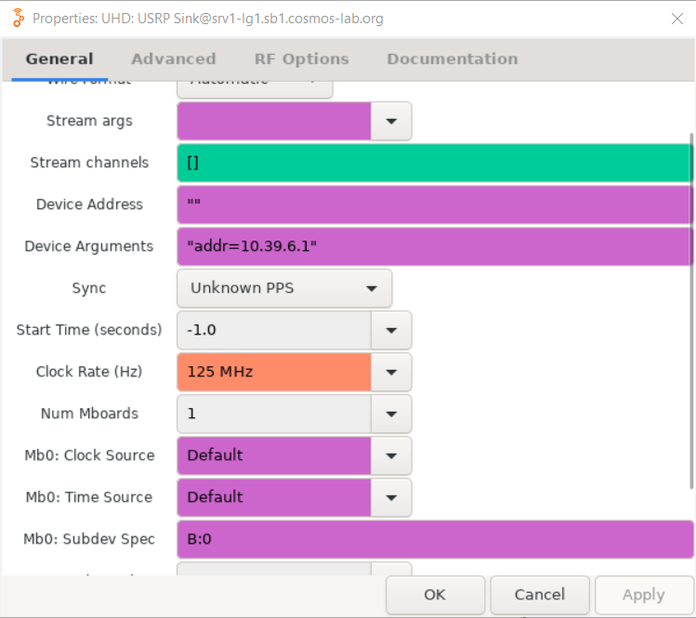Viewport: 696px width, 618px height.
Task: Open the RF Options tab
Action: [x=301, y=59]
